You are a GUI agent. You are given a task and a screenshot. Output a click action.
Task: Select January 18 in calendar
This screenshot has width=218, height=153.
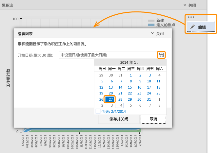point(158,87)
